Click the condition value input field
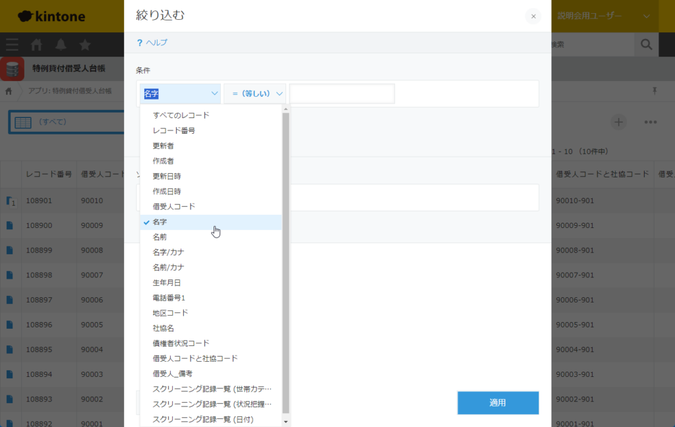This screenshot has height=427, width=675. pos(341,94)
